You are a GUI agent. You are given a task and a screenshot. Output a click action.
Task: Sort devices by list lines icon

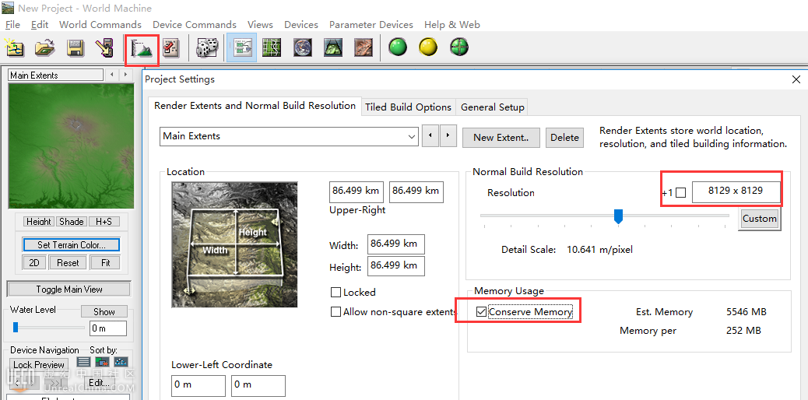(83, 363)
